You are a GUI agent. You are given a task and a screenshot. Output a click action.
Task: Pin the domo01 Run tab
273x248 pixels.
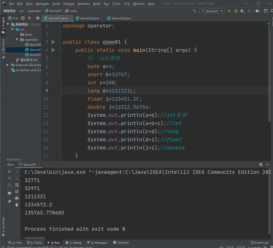[x=9, y=201]
